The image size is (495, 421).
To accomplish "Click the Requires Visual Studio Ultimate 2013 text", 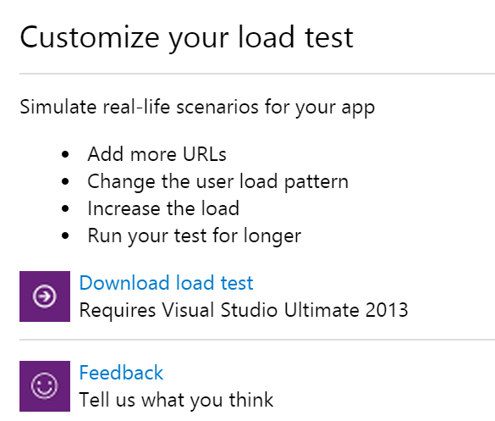I will click(244, 310).
